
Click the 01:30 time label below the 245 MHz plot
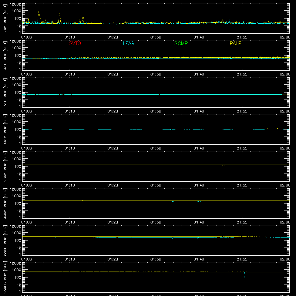pyautogui.click(x=156, y=37)
